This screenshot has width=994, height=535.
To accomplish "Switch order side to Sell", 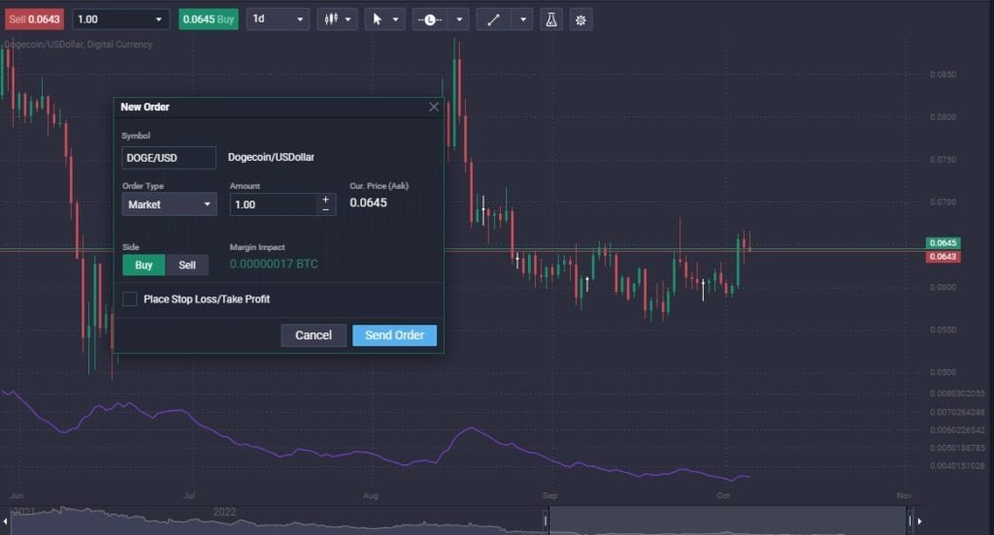I will click(187, 265).
